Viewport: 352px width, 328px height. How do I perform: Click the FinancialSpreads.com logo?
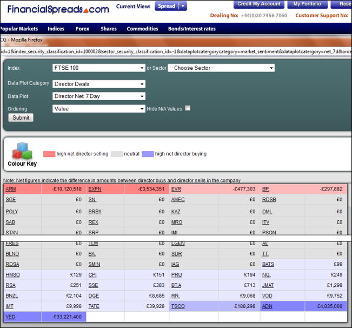point(58,9)
